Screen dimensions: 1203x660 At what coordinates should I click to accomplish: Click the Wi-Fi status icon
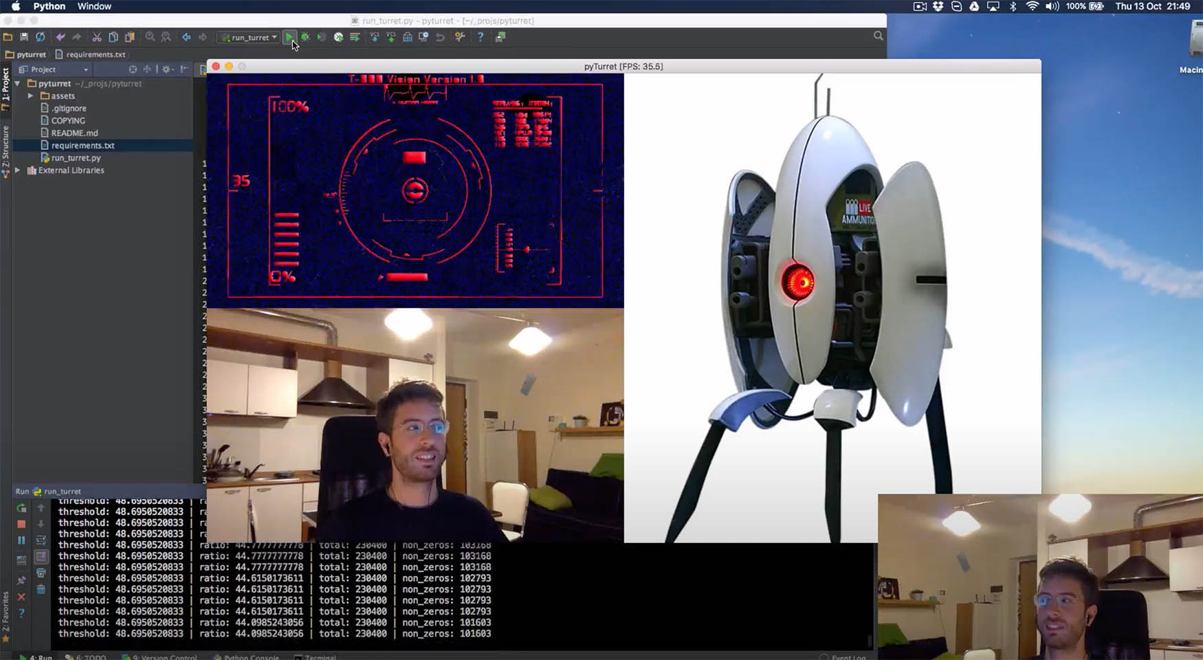point(1032,6)
